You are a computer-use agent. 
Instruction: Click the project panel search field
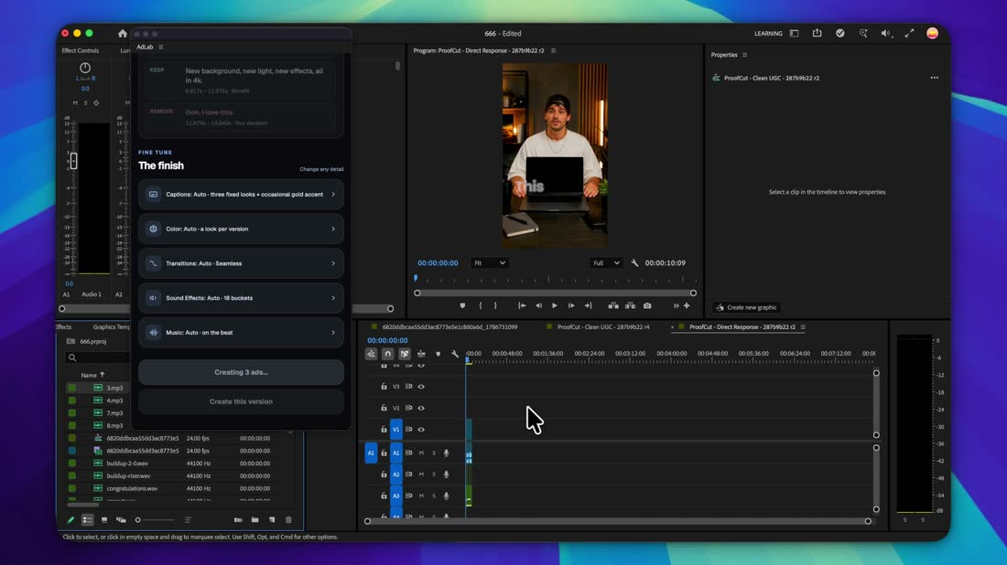[98, 357]
